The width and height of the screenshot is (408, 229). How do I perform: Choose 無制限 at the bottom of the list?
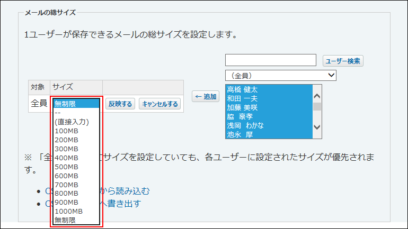tap(65, 219)
